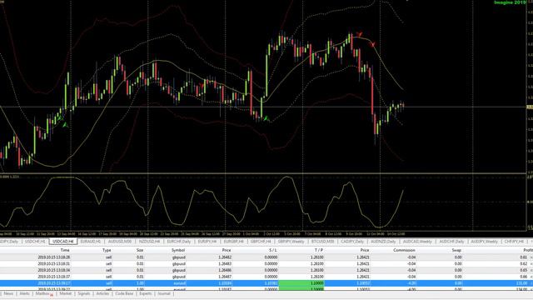Switch to the Signals terminal tab

(x=83, y=293)
